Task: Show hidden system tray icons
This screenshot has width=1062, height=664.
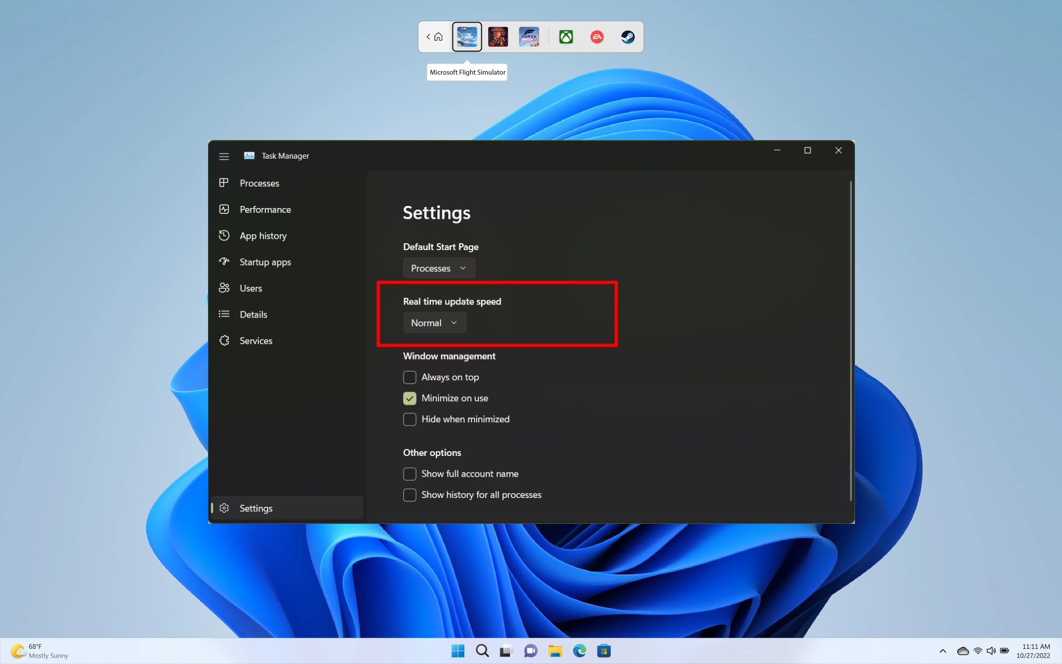Action: (943, 651)
